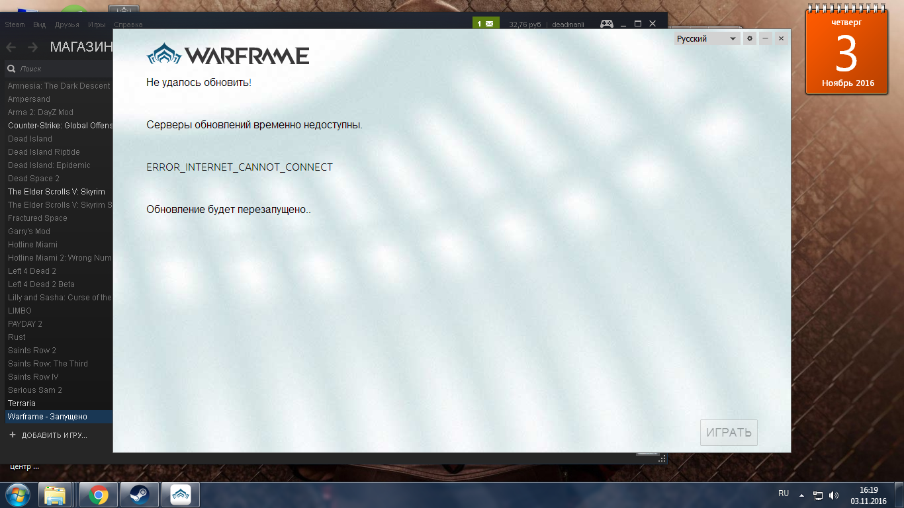Select ERROR_INTERNET_CANNOT_CONNECT error text

click(240, 167)
